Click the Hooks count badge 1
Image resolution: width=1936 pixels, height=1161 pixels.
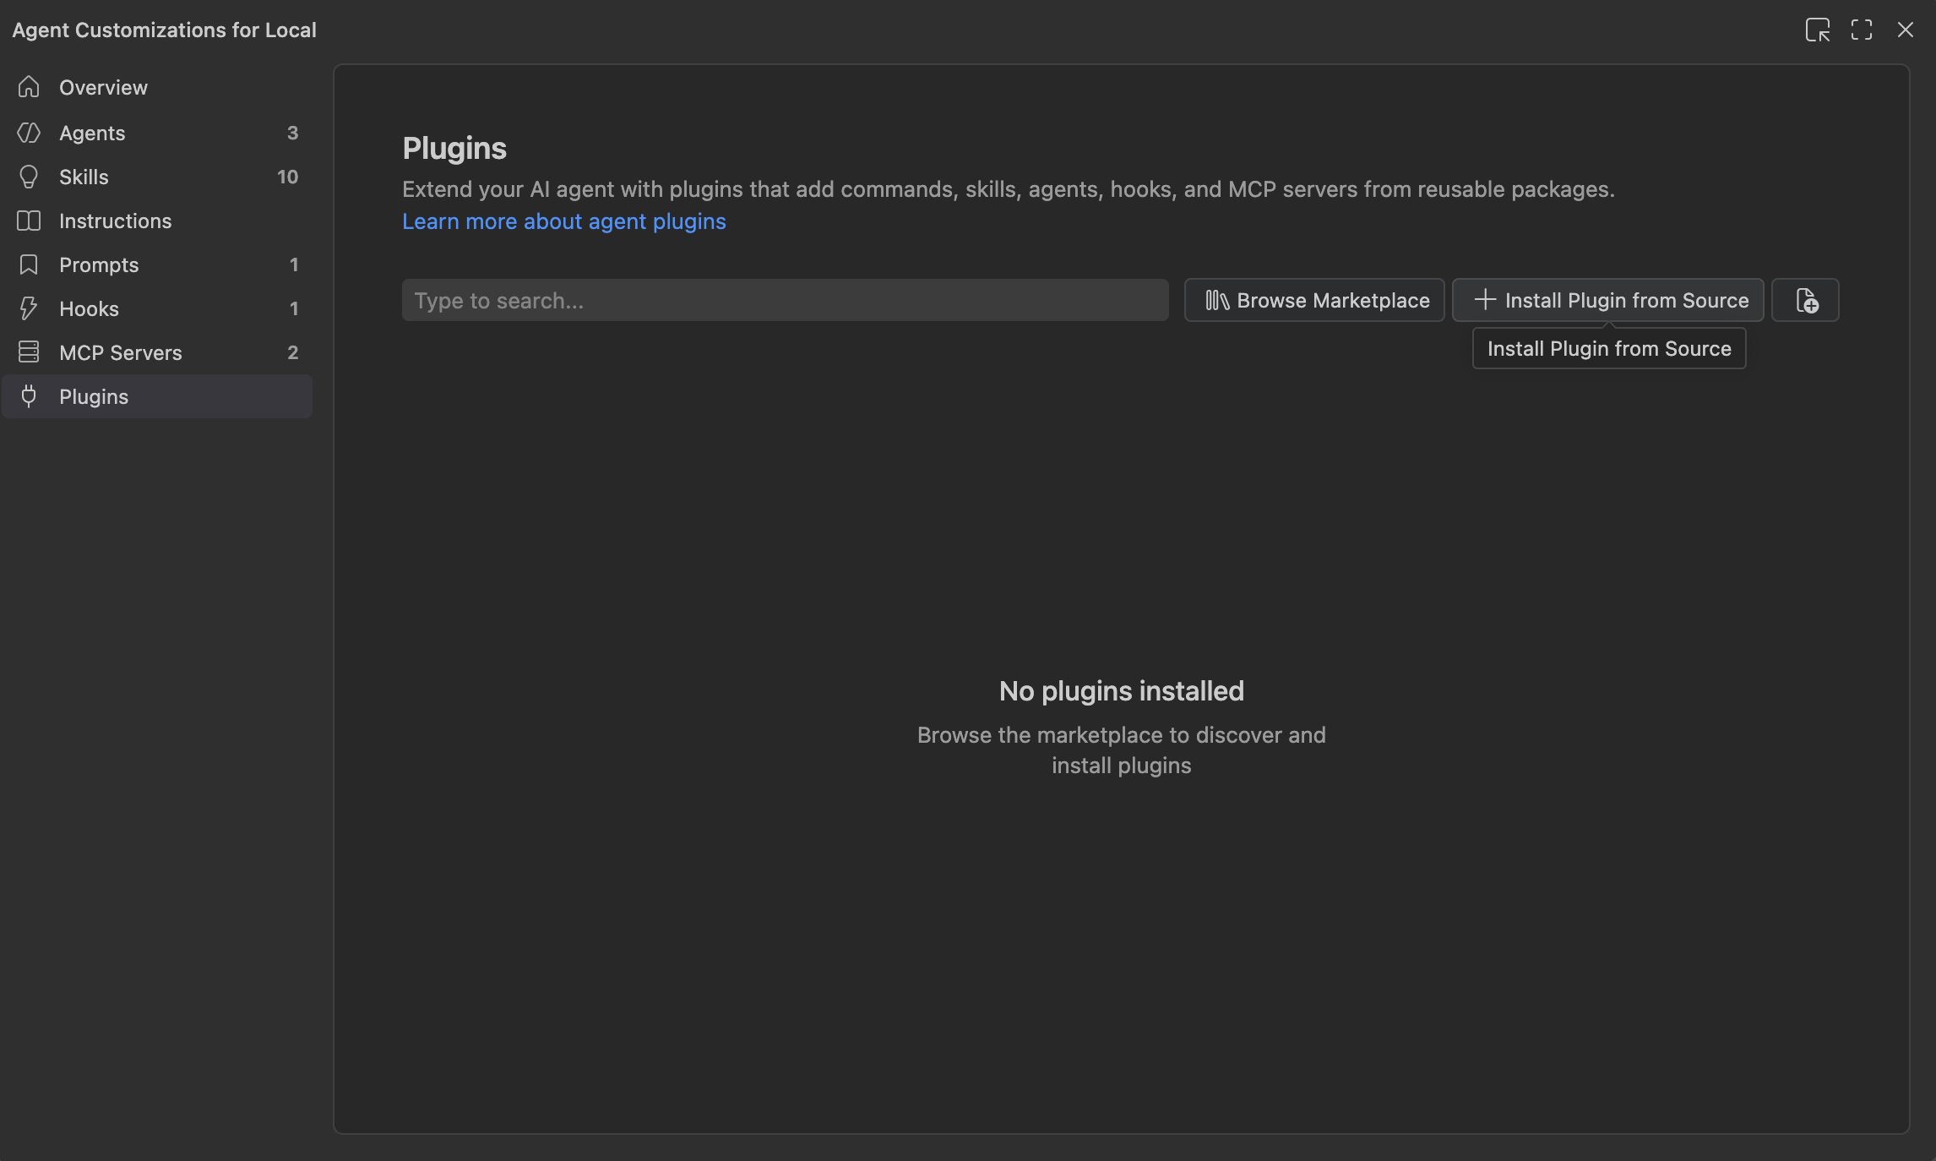(x=294, y=308)
